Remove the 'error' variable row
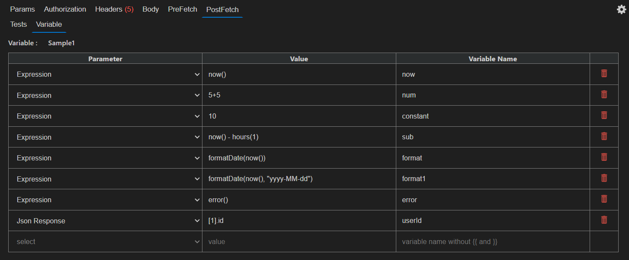Screen dimensions: 629x260 (x=604, y=199)
